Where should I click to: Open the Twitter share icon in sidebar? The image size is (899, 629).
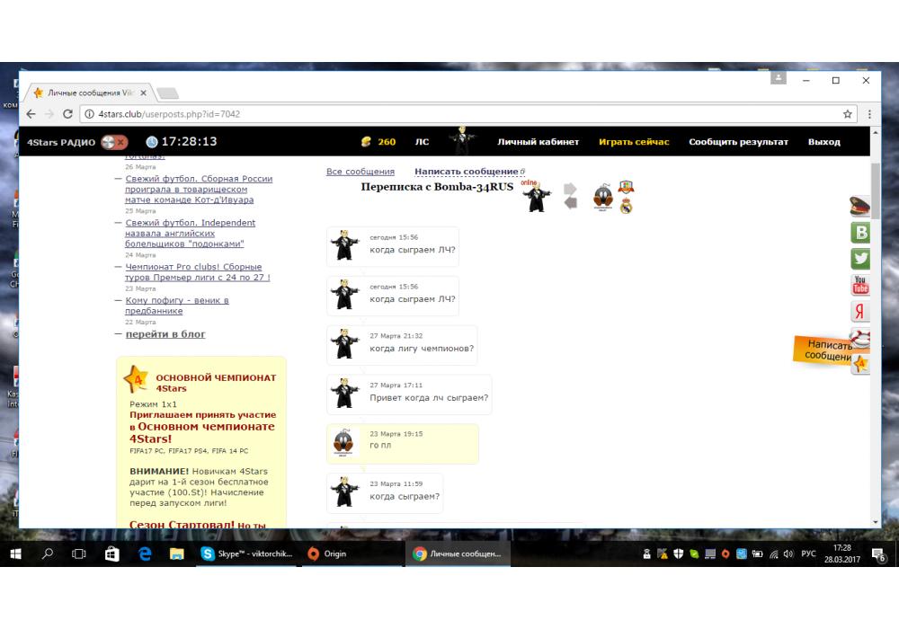pos(860,259)
